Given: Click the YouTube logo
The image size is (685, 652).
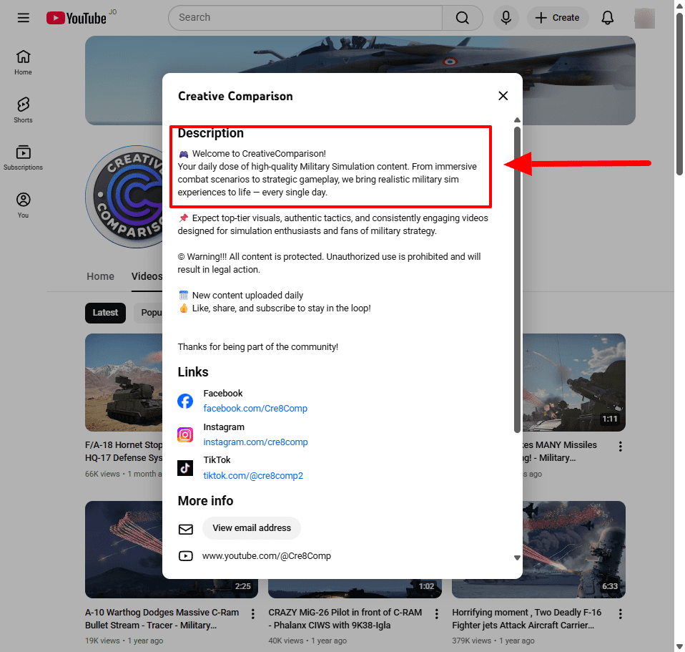Looking at the screenshot, I should point(77,18).
